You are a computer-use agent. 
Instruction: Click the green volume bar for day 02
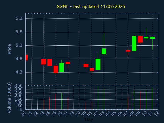[98, 98]
